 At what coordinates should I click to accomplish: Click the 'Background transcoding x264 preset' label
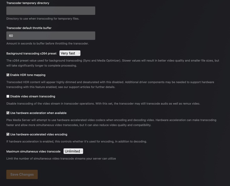point(31,54)
